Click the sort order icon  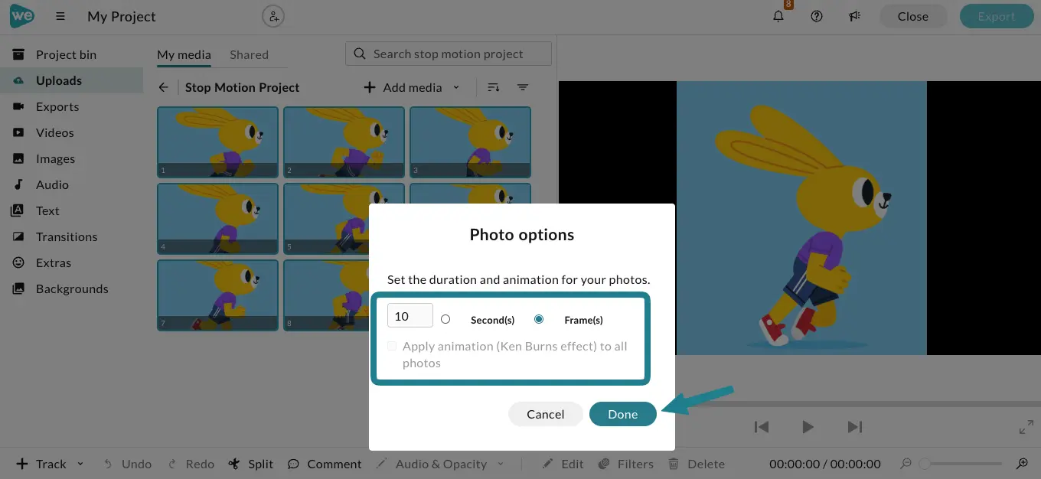tap(494, 87)
